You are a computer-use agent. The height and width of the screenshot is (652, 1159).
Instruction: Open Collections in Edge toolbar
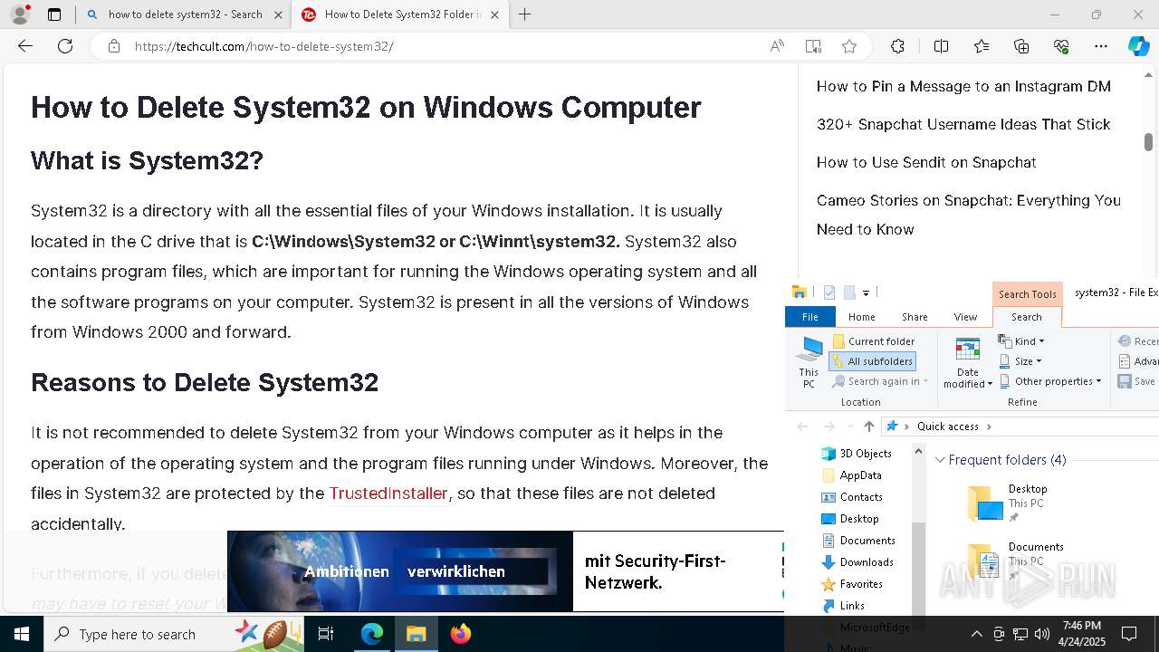(x=1021, y=46)
